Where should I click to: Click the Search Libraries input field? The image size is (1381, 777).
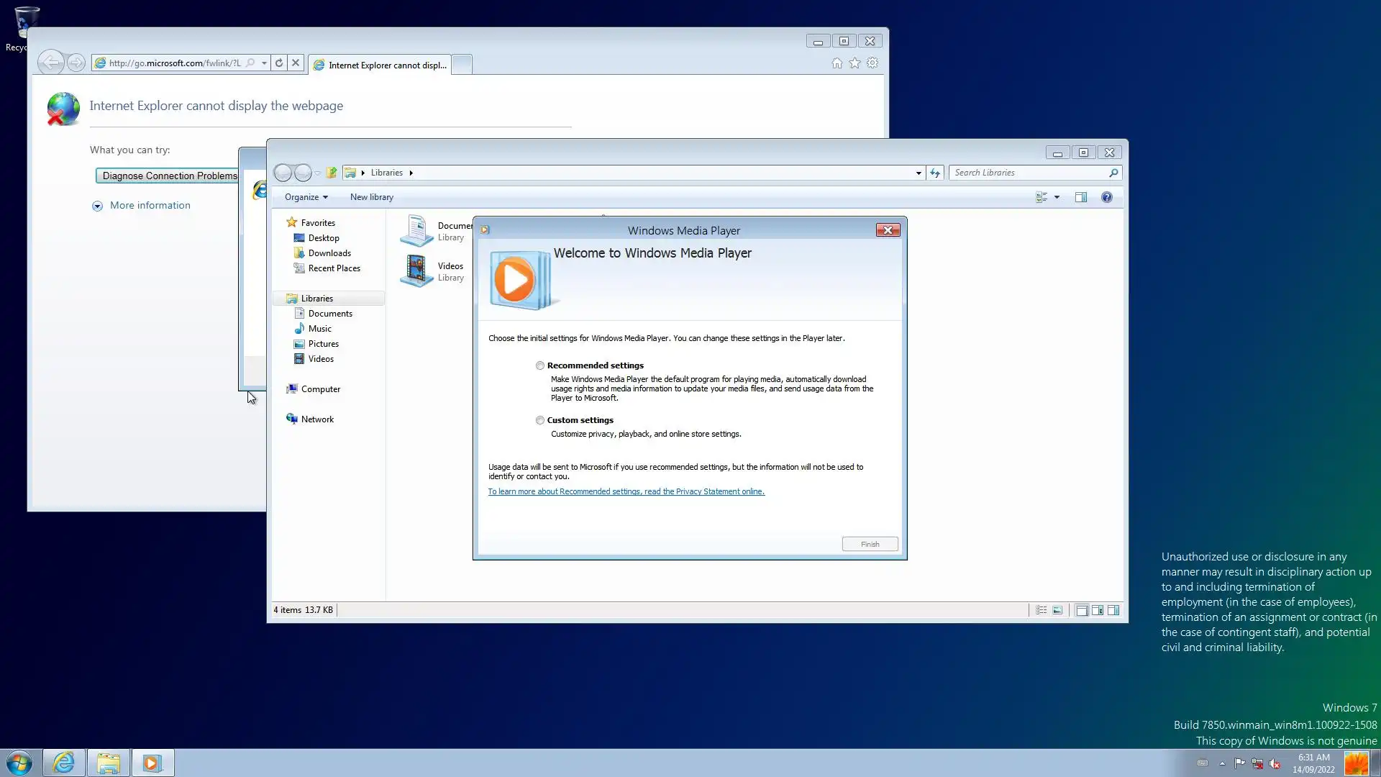point(1027,173)
